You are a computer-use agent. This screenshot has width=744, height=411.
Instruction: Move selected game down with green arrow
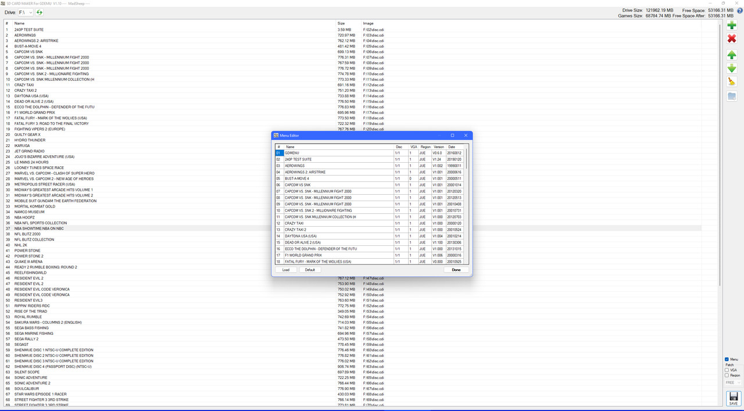coord(732,68)
